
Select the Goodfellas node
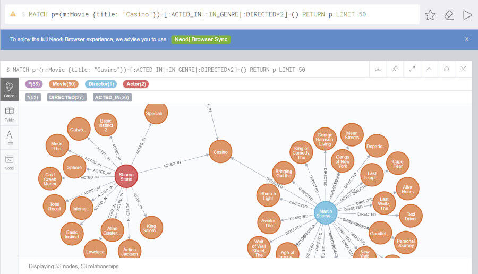[380, 233]
